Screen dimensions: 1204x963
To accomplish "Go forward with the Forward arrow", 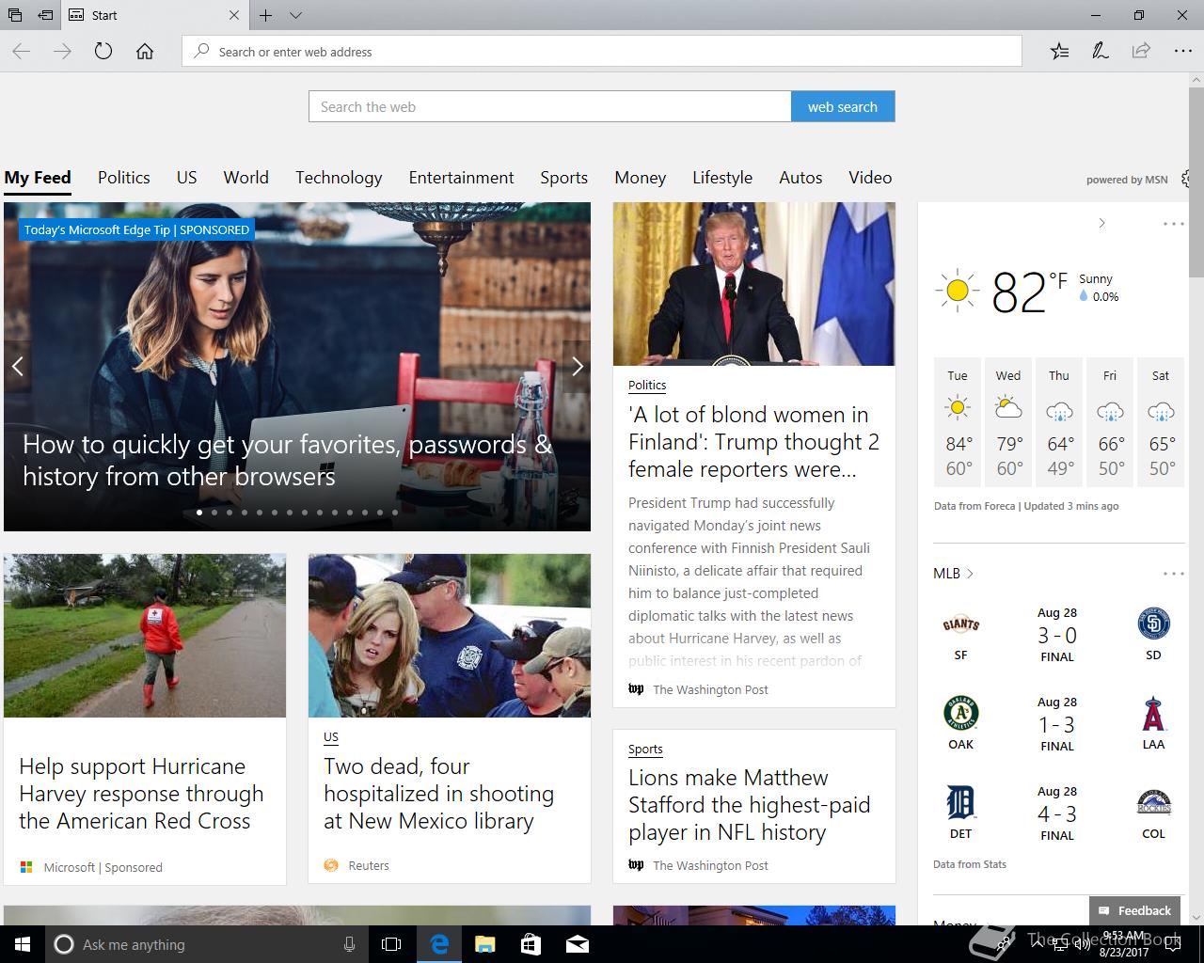I will (x=63, y=52).
